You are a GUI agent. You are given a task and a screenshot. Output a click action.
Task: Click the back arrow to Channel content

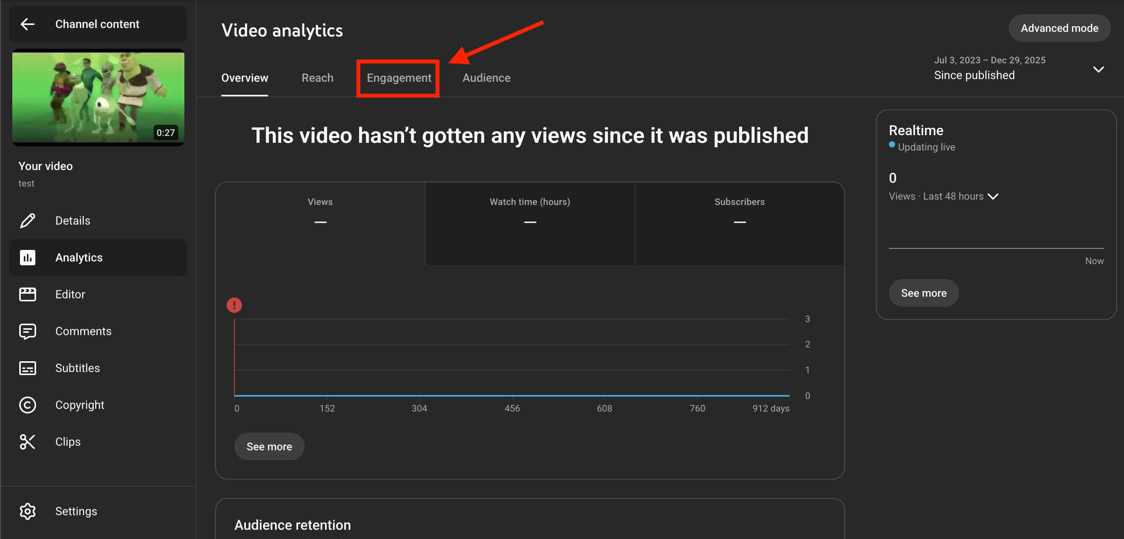coord(28,24)
